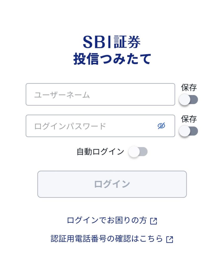Open the ログインでお困りの方 help link
Image resolution: width=224 pixels, height=269 pixels.
click(107, 220)
